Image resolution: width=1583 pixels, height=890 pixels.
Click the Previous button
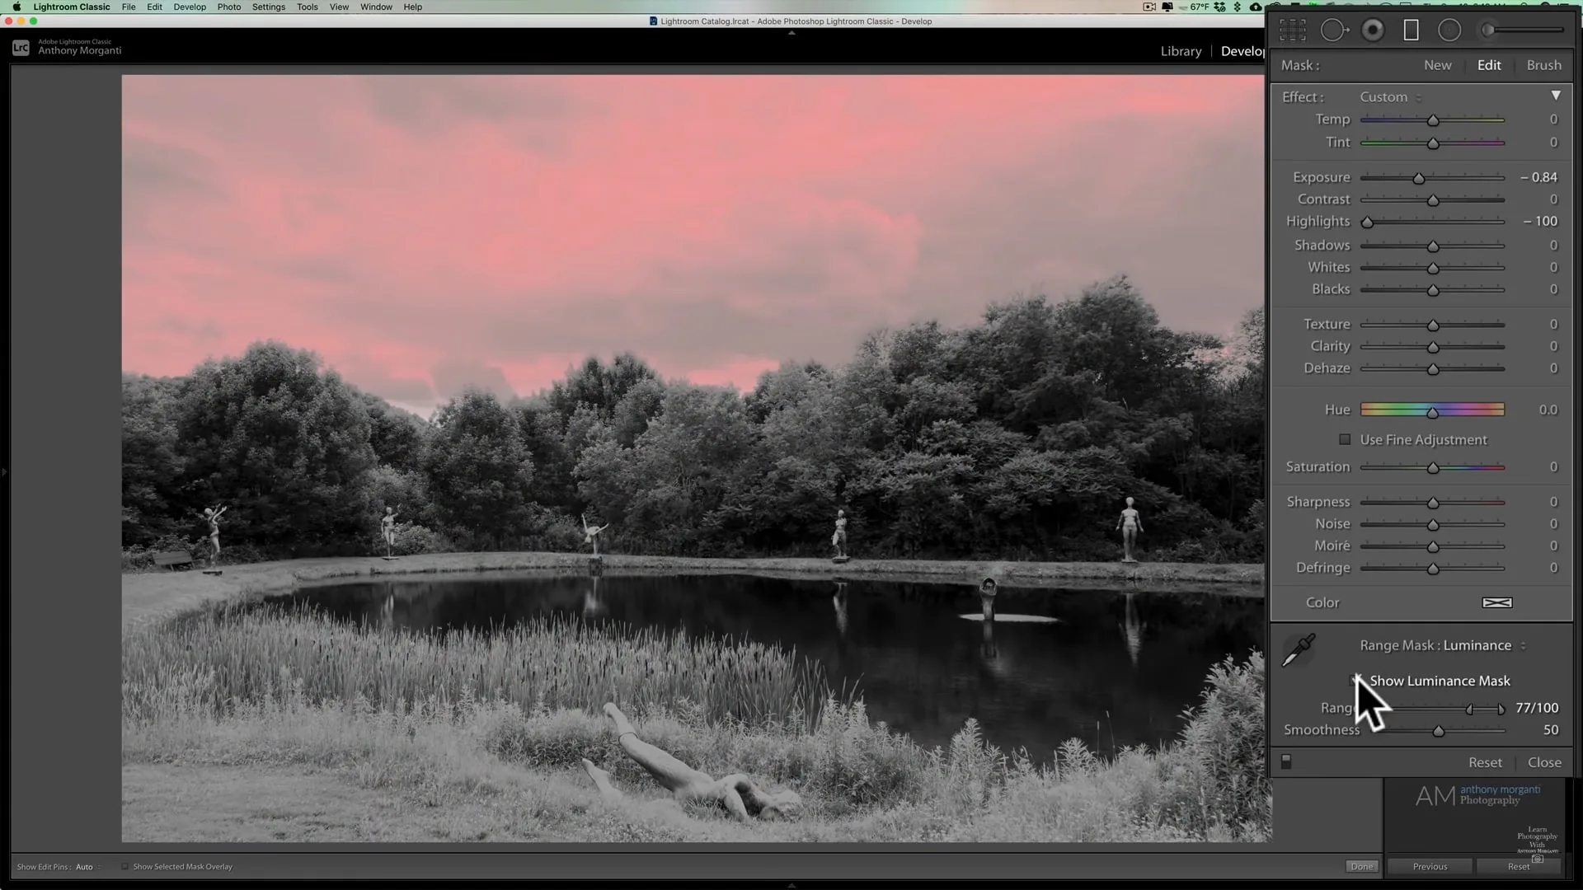1430,866
